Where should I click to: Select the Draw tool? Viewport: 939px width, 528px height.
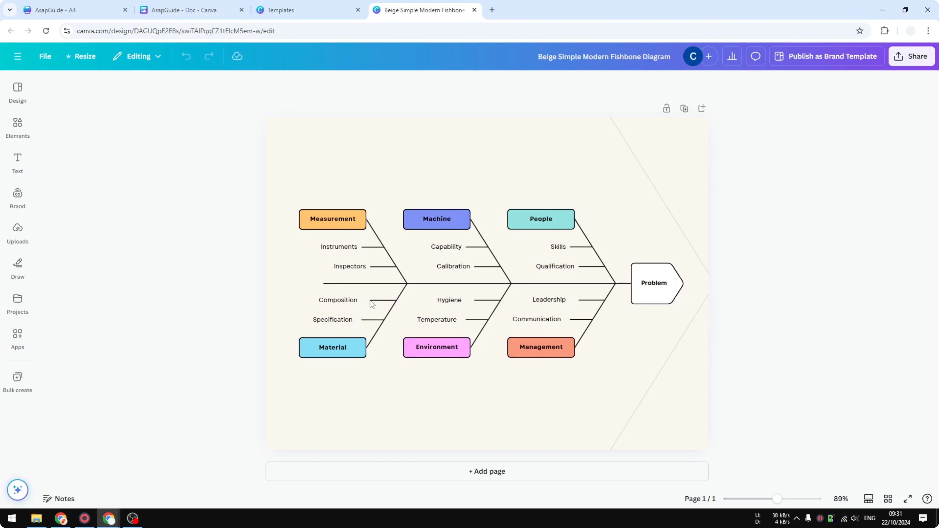[x=17, y=269]
